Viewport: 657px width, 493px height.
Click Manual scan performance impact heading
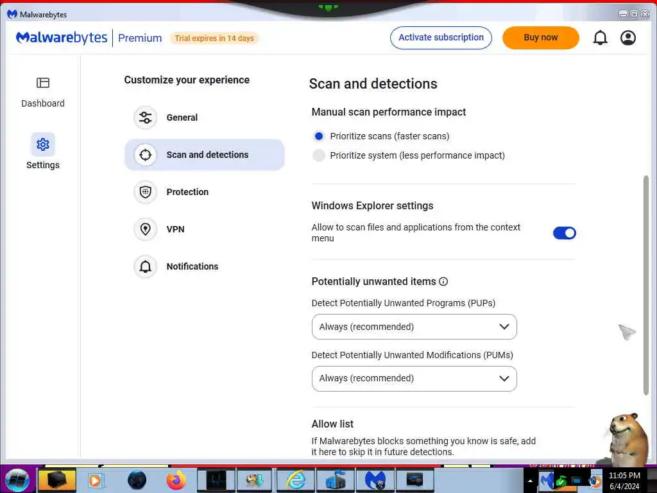coord(388,112)
